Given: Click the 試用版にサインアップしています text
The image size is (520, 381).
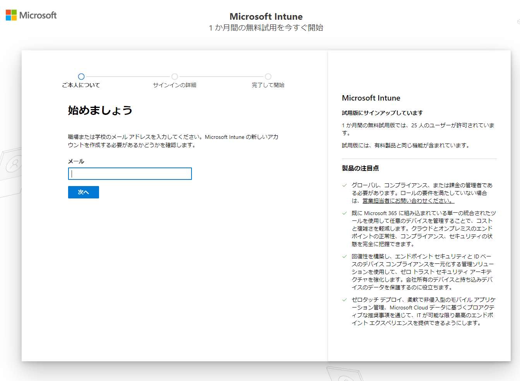Looking at the screenshot, I should click(x=382, y=113).
